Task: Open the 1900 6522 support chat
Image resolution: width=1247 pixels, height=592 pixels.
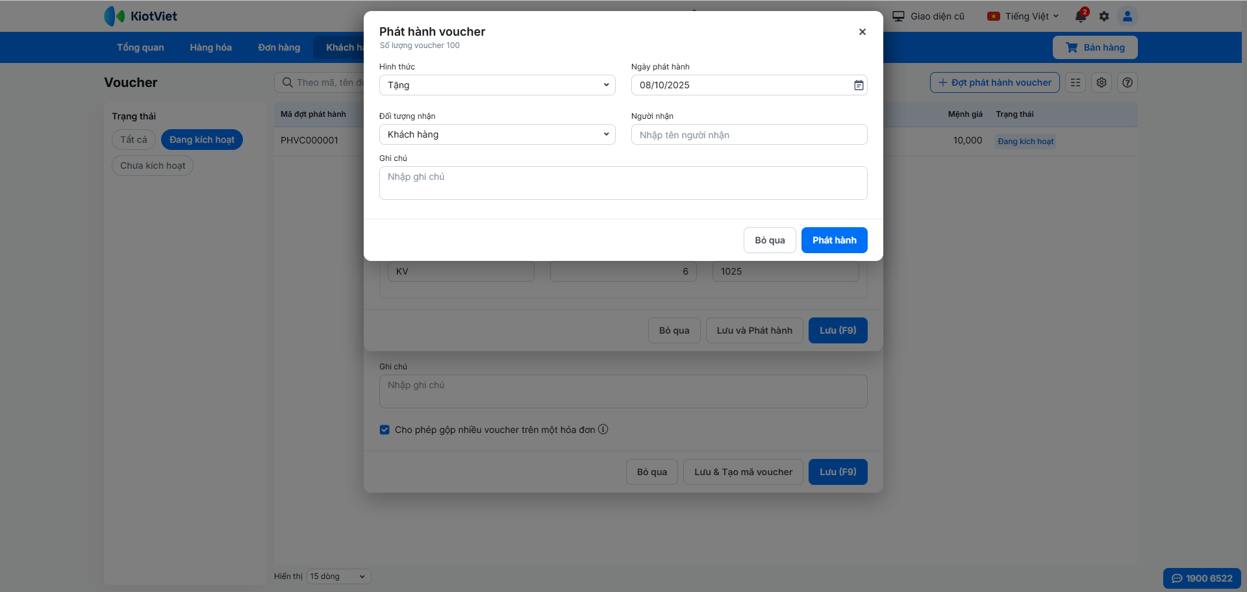Action: pyautogui.click(x=1202, y=578)
